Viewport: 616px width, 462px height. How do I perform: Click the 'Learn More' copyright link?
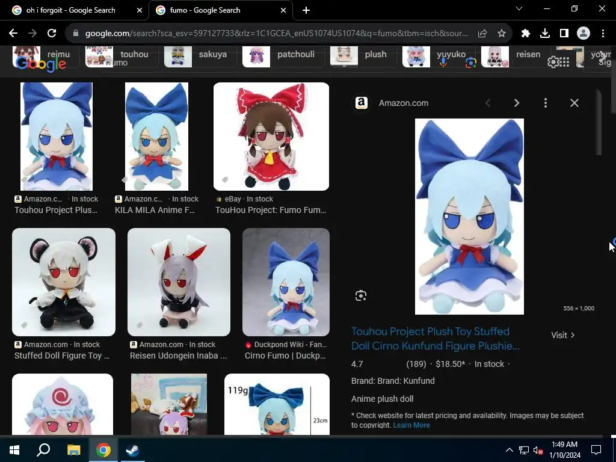pyautogui.click(x=411, y=425)
